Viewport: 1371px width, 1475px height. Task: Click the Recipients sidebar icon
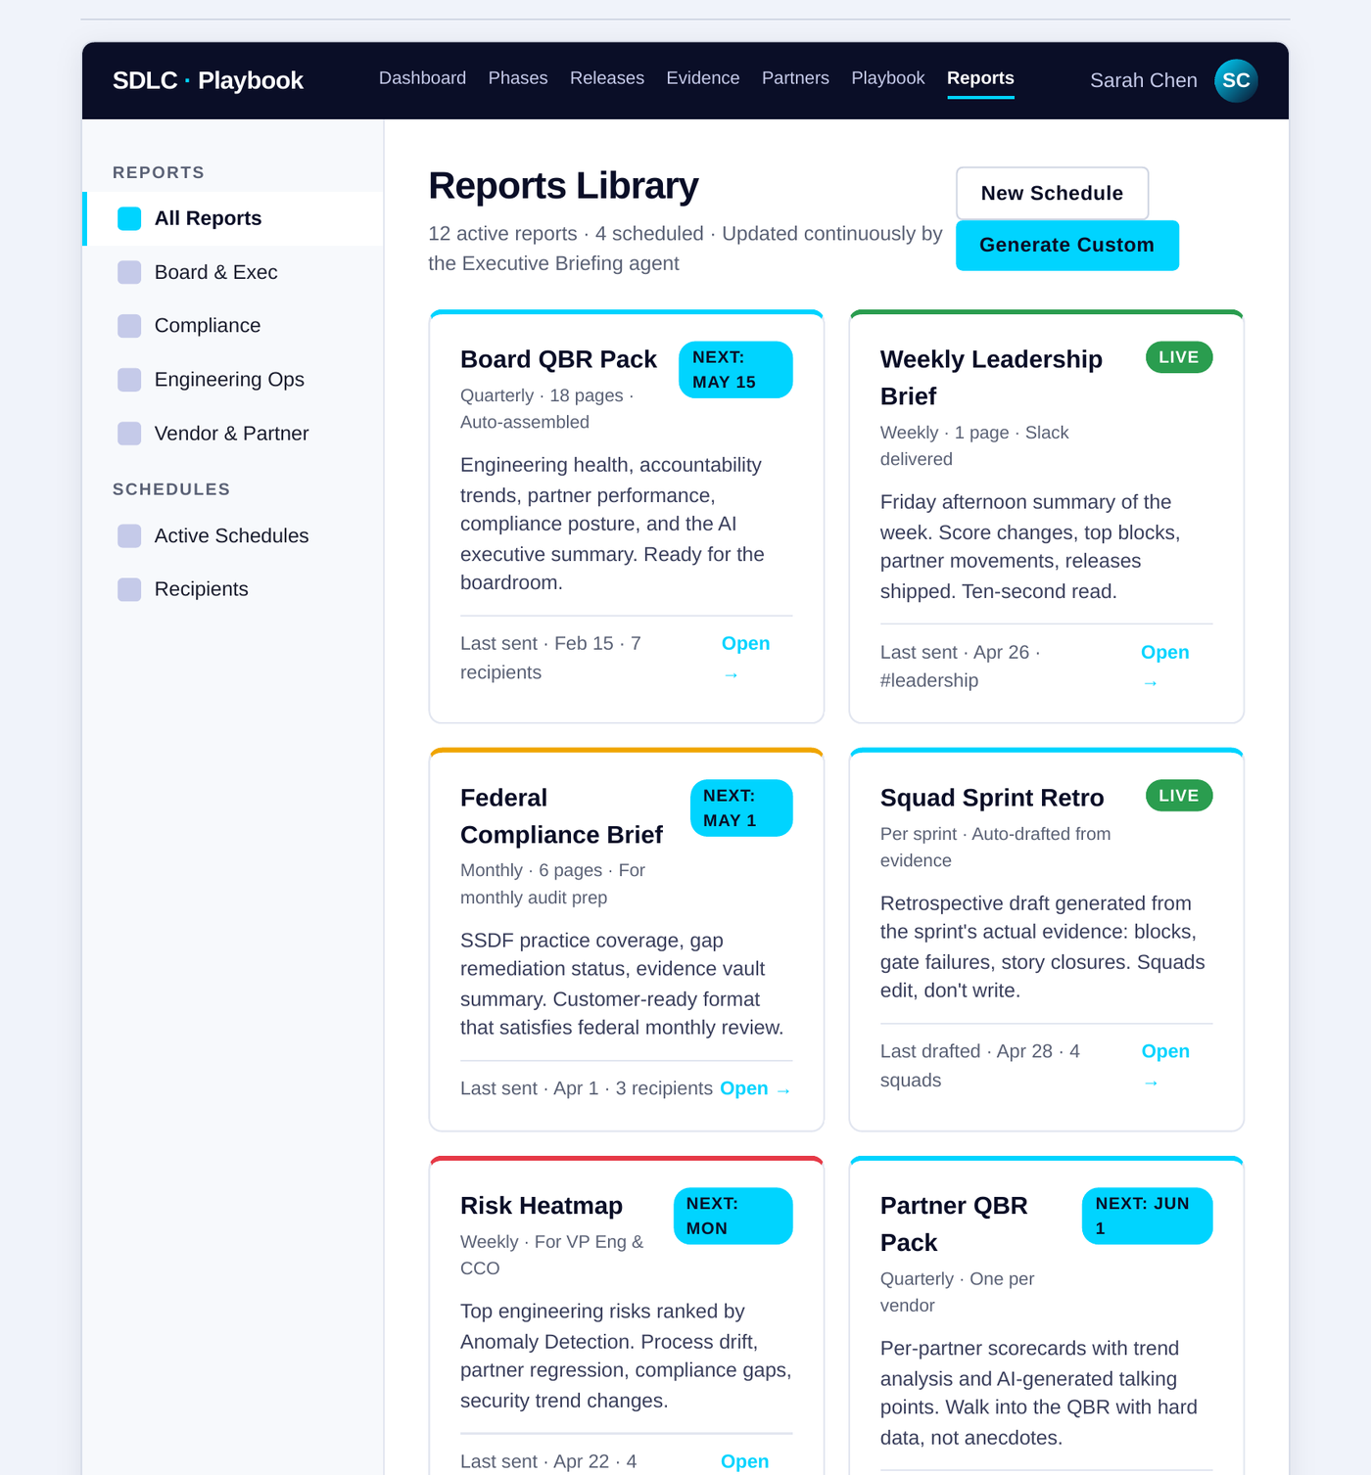point(129,589)
